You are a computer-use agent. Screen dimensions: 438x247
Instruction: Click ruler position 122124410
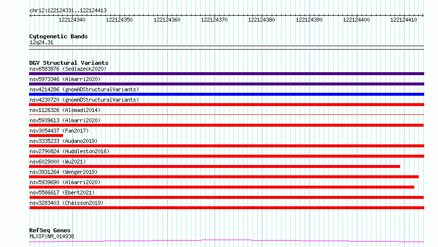[404, 20]
